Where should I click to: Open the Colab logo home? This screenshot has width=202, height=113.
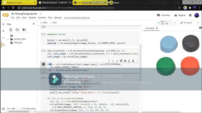tap(6, 15)
